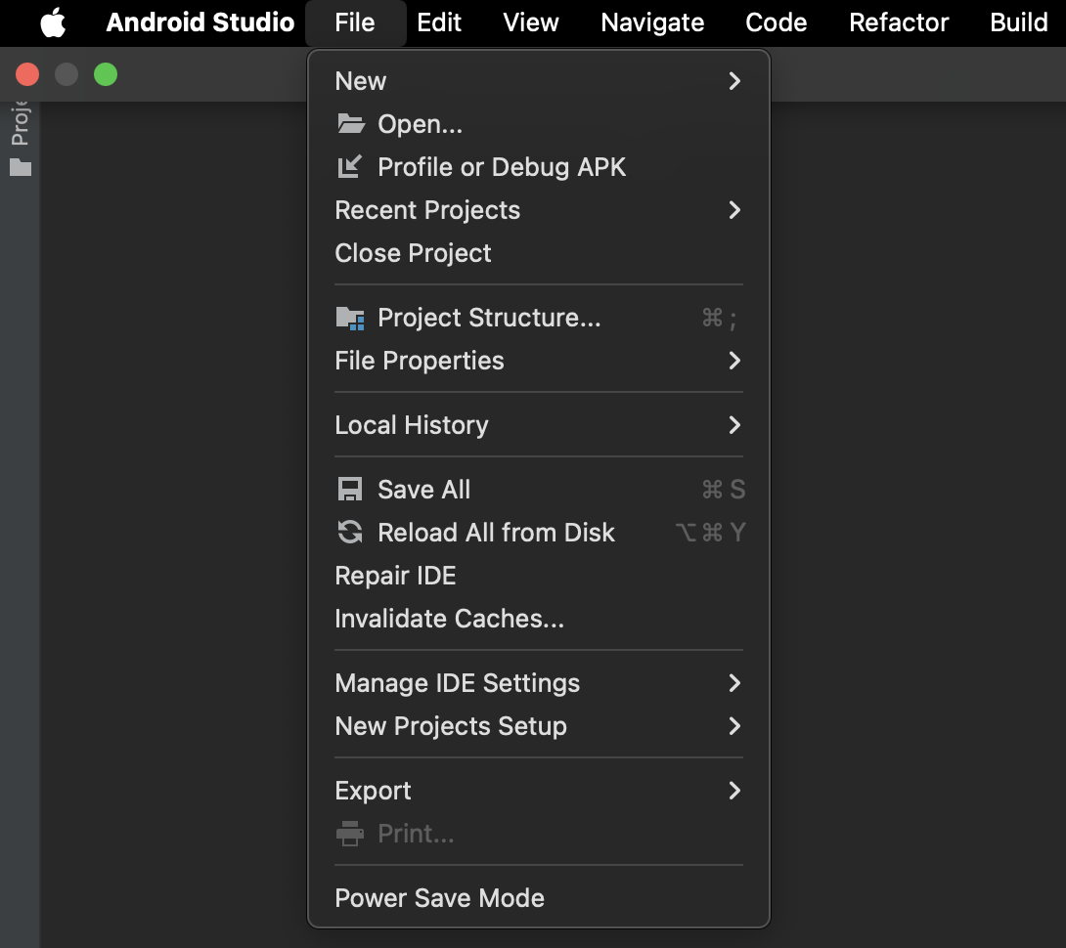The width and height of the screenshot is (1066, 948).
Task: Open the Export submenu
Action: (x=539, y=791)
